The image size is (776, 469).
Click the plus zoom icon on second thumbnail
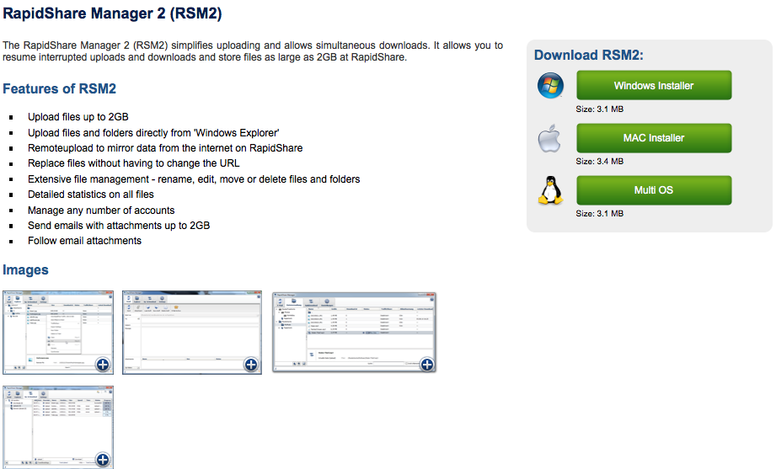click(x=251, y=365)
